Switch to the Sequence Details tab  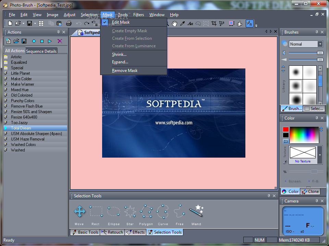click(x=41, y=51)
